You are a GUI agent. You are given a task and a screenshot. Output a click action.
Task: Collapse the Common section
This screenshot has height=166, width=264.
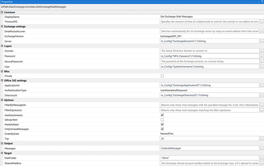2,12
